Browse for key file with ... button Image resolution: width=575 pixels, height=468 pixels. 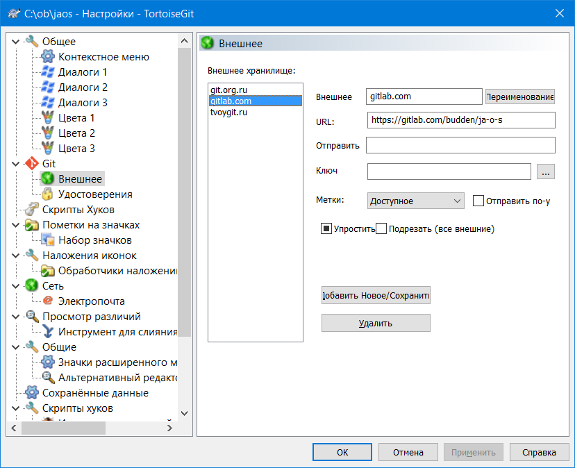545,172
